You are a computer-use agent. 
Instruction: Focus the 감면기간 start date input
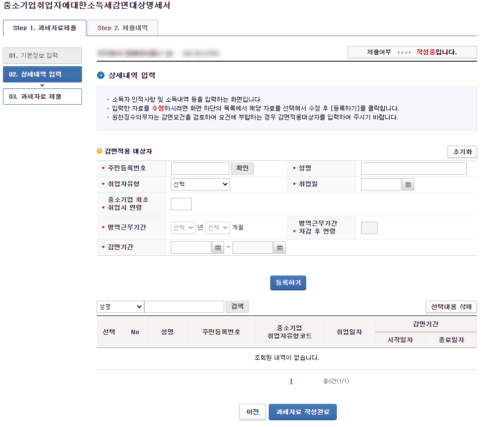tap(191, 247)
